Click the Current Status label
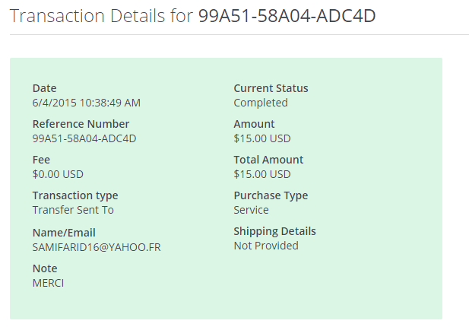The height and width of the screenshot is (327, 469). tap(271, 88)
